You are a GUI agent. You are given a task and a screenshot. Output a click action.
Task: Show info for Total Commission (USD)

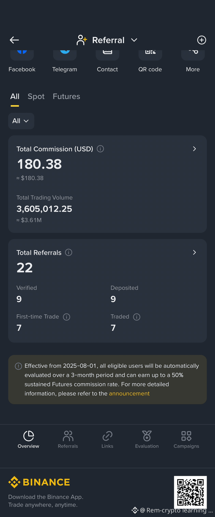click(100, 149)
